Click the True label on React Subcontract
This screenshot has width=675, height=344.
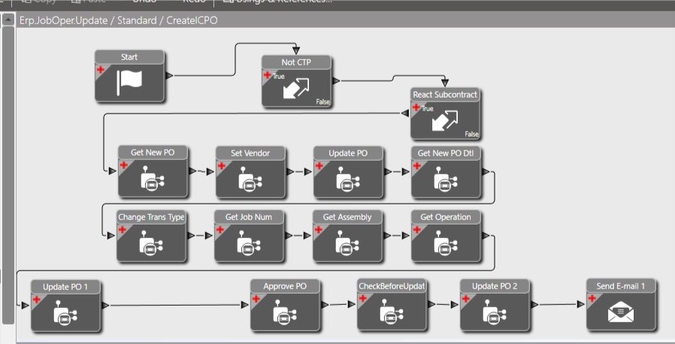pos(427,109)
